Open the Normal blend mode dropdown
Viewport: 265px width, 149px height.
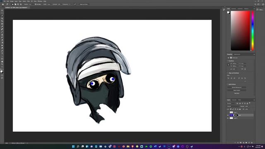click(234, 106)
